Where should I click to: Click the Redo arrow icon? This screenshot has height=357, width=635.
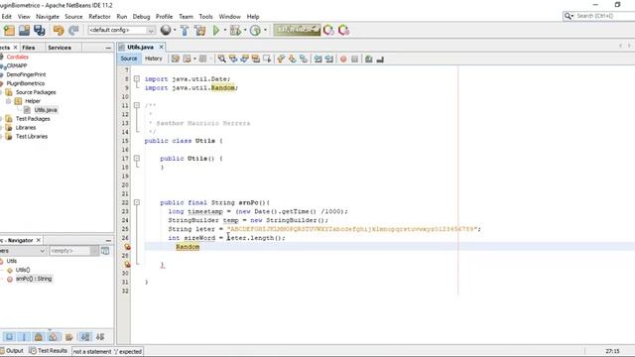click(x=73, y=31)
